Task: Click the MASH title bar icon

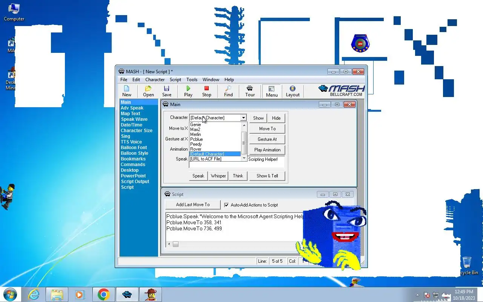Action: tap(121, 71)
